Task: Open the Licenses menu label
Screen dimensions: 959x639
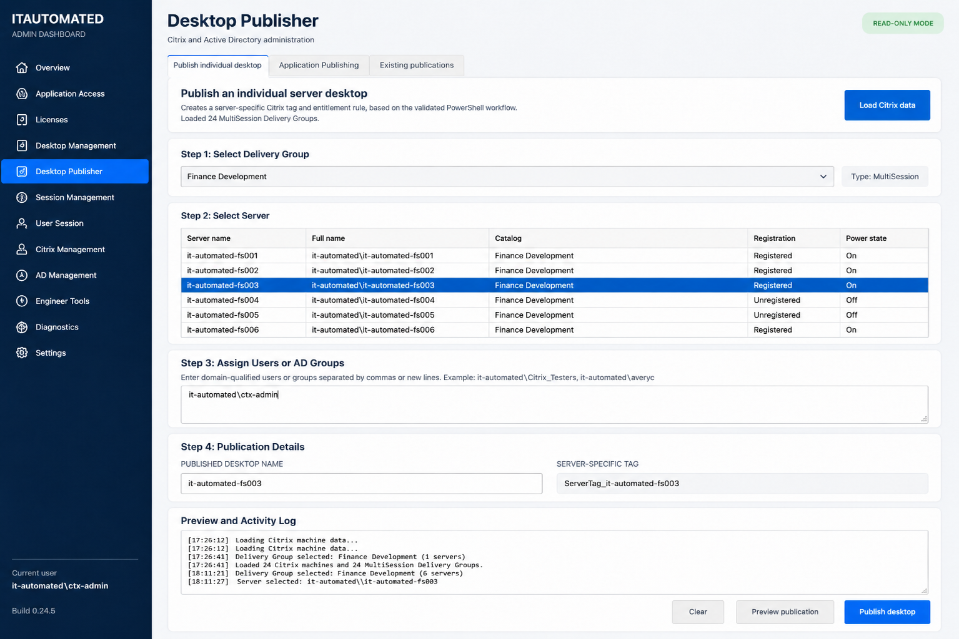Action: tap(51, 120)
